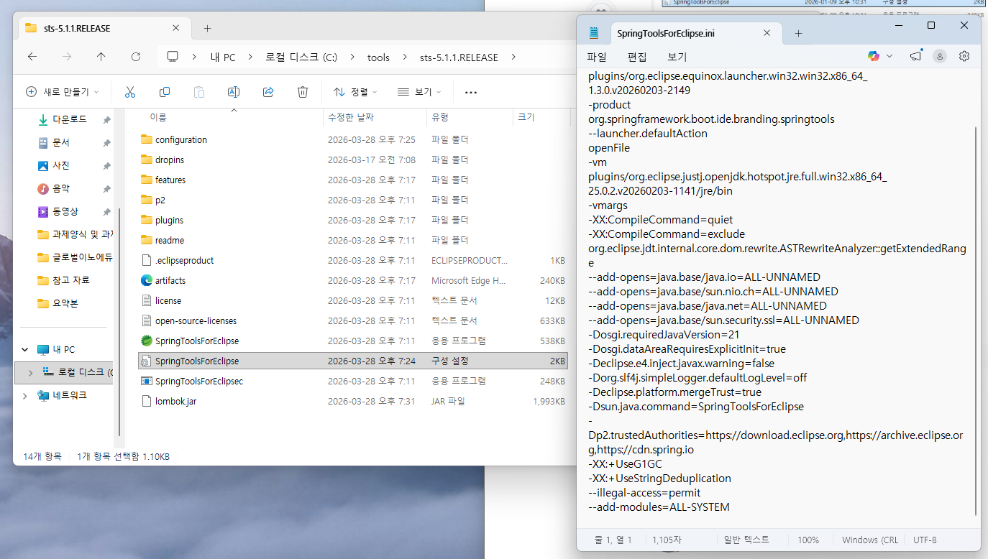This screenshot has height=559, width=988.
Task: Open the 정렬 sort dropdown
Action: 357,92
